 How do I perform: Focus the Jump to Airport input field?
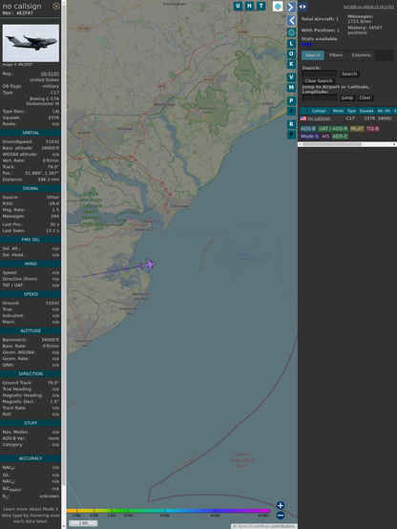pyautogui.click(x=320, y=97)
